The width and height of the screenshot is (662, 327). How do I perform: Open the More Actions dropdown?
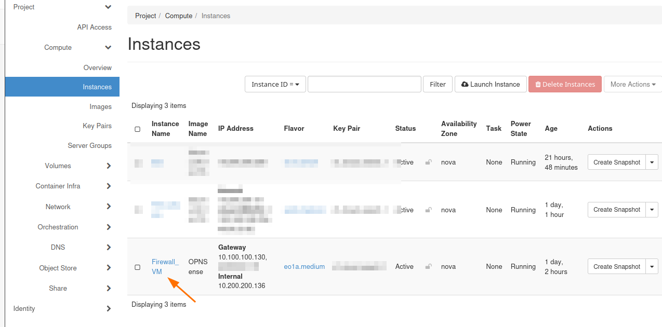(x=632, y=84)
